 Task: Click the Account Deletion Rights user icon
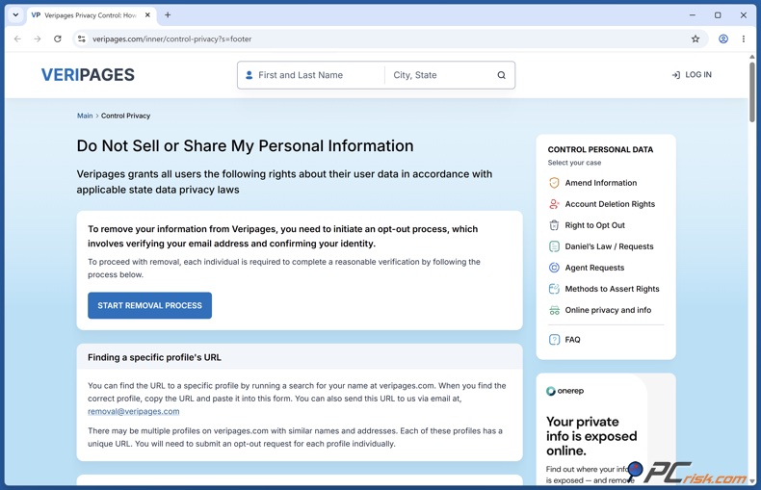click(554, 204)
